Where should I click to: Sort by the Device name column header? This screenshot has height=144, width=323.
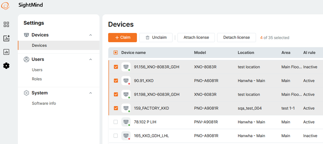tap(134, 53)
